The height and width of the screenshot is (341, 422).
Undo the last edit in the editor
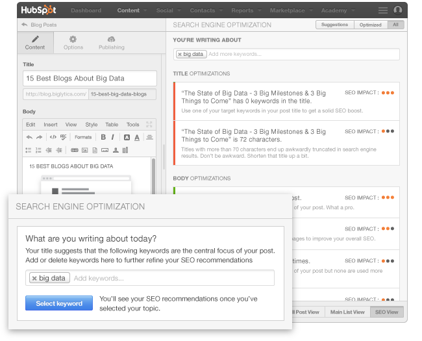coord(29,137)
